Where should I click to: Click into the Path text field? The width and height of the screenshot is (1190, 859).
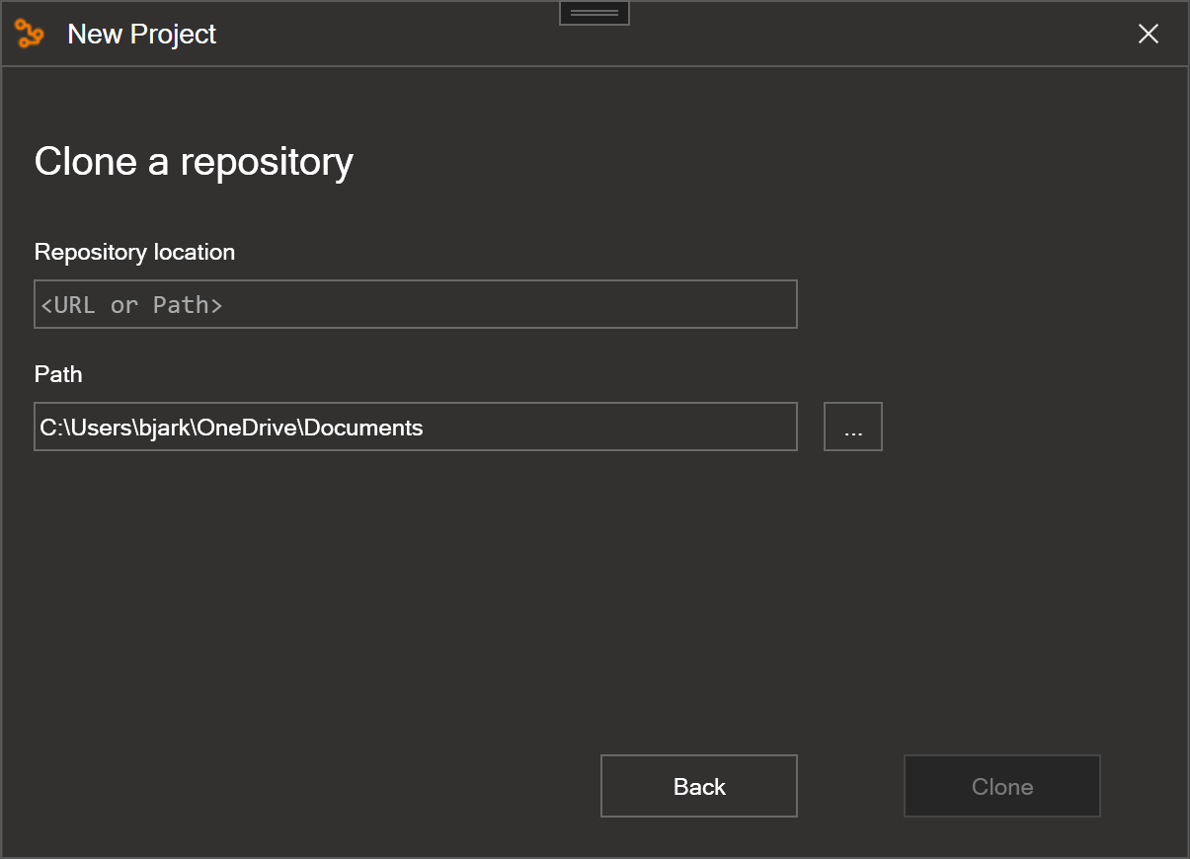click(x=416, y=427)
